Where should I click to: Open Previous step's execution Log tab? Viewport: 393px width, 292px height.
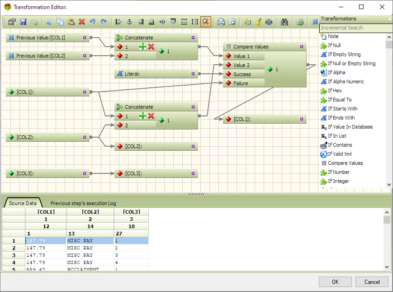(x=83, y=203)
